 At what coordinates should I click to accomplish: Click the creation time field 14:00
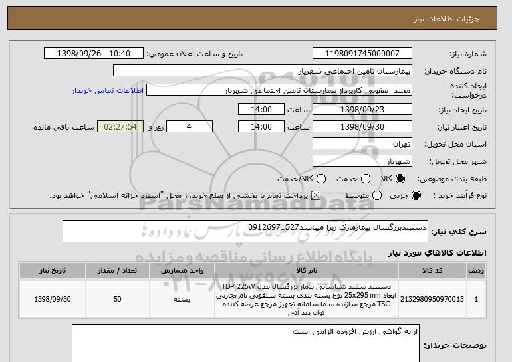click(x=261, y=109)
